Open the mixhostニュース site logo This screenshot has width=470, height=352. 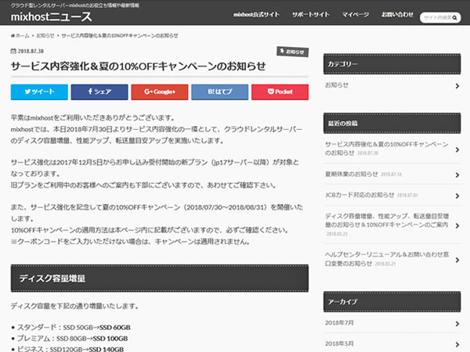51,16
